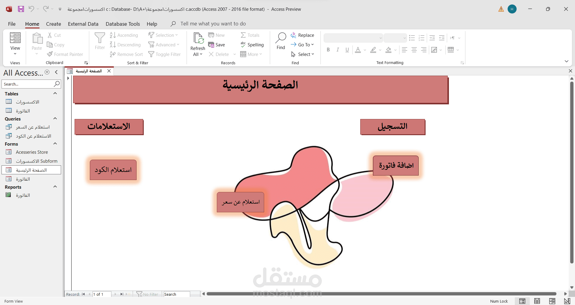Collapse the Queries group
Image resolution: width=575 pixels, height=305 pixels.
(55, 119)
